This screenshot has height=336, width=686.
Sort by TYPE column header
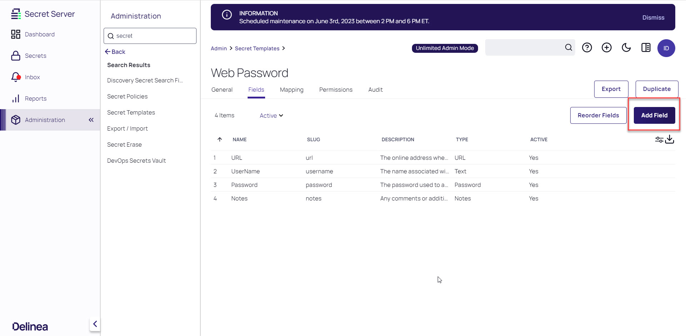click(462, 139)
